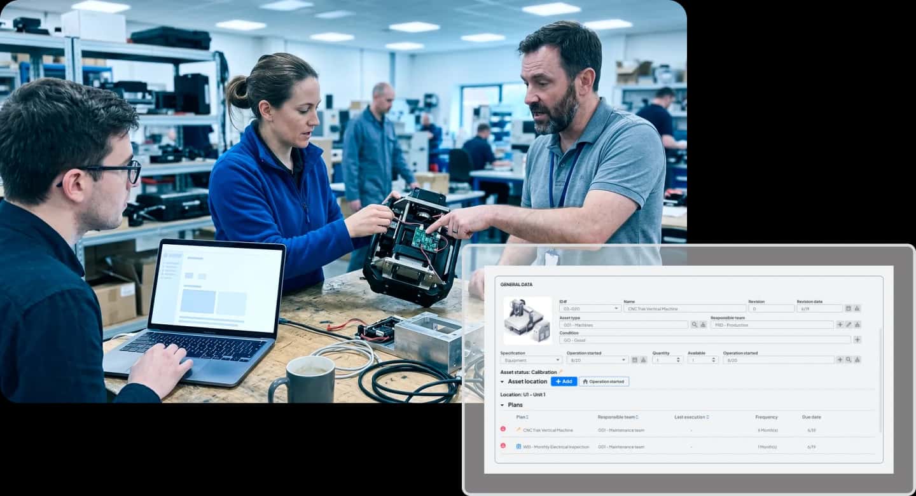Click the search magnifier beside Asset type
Image resolution: width=916 pixels, height=496 pixels.
694,325
